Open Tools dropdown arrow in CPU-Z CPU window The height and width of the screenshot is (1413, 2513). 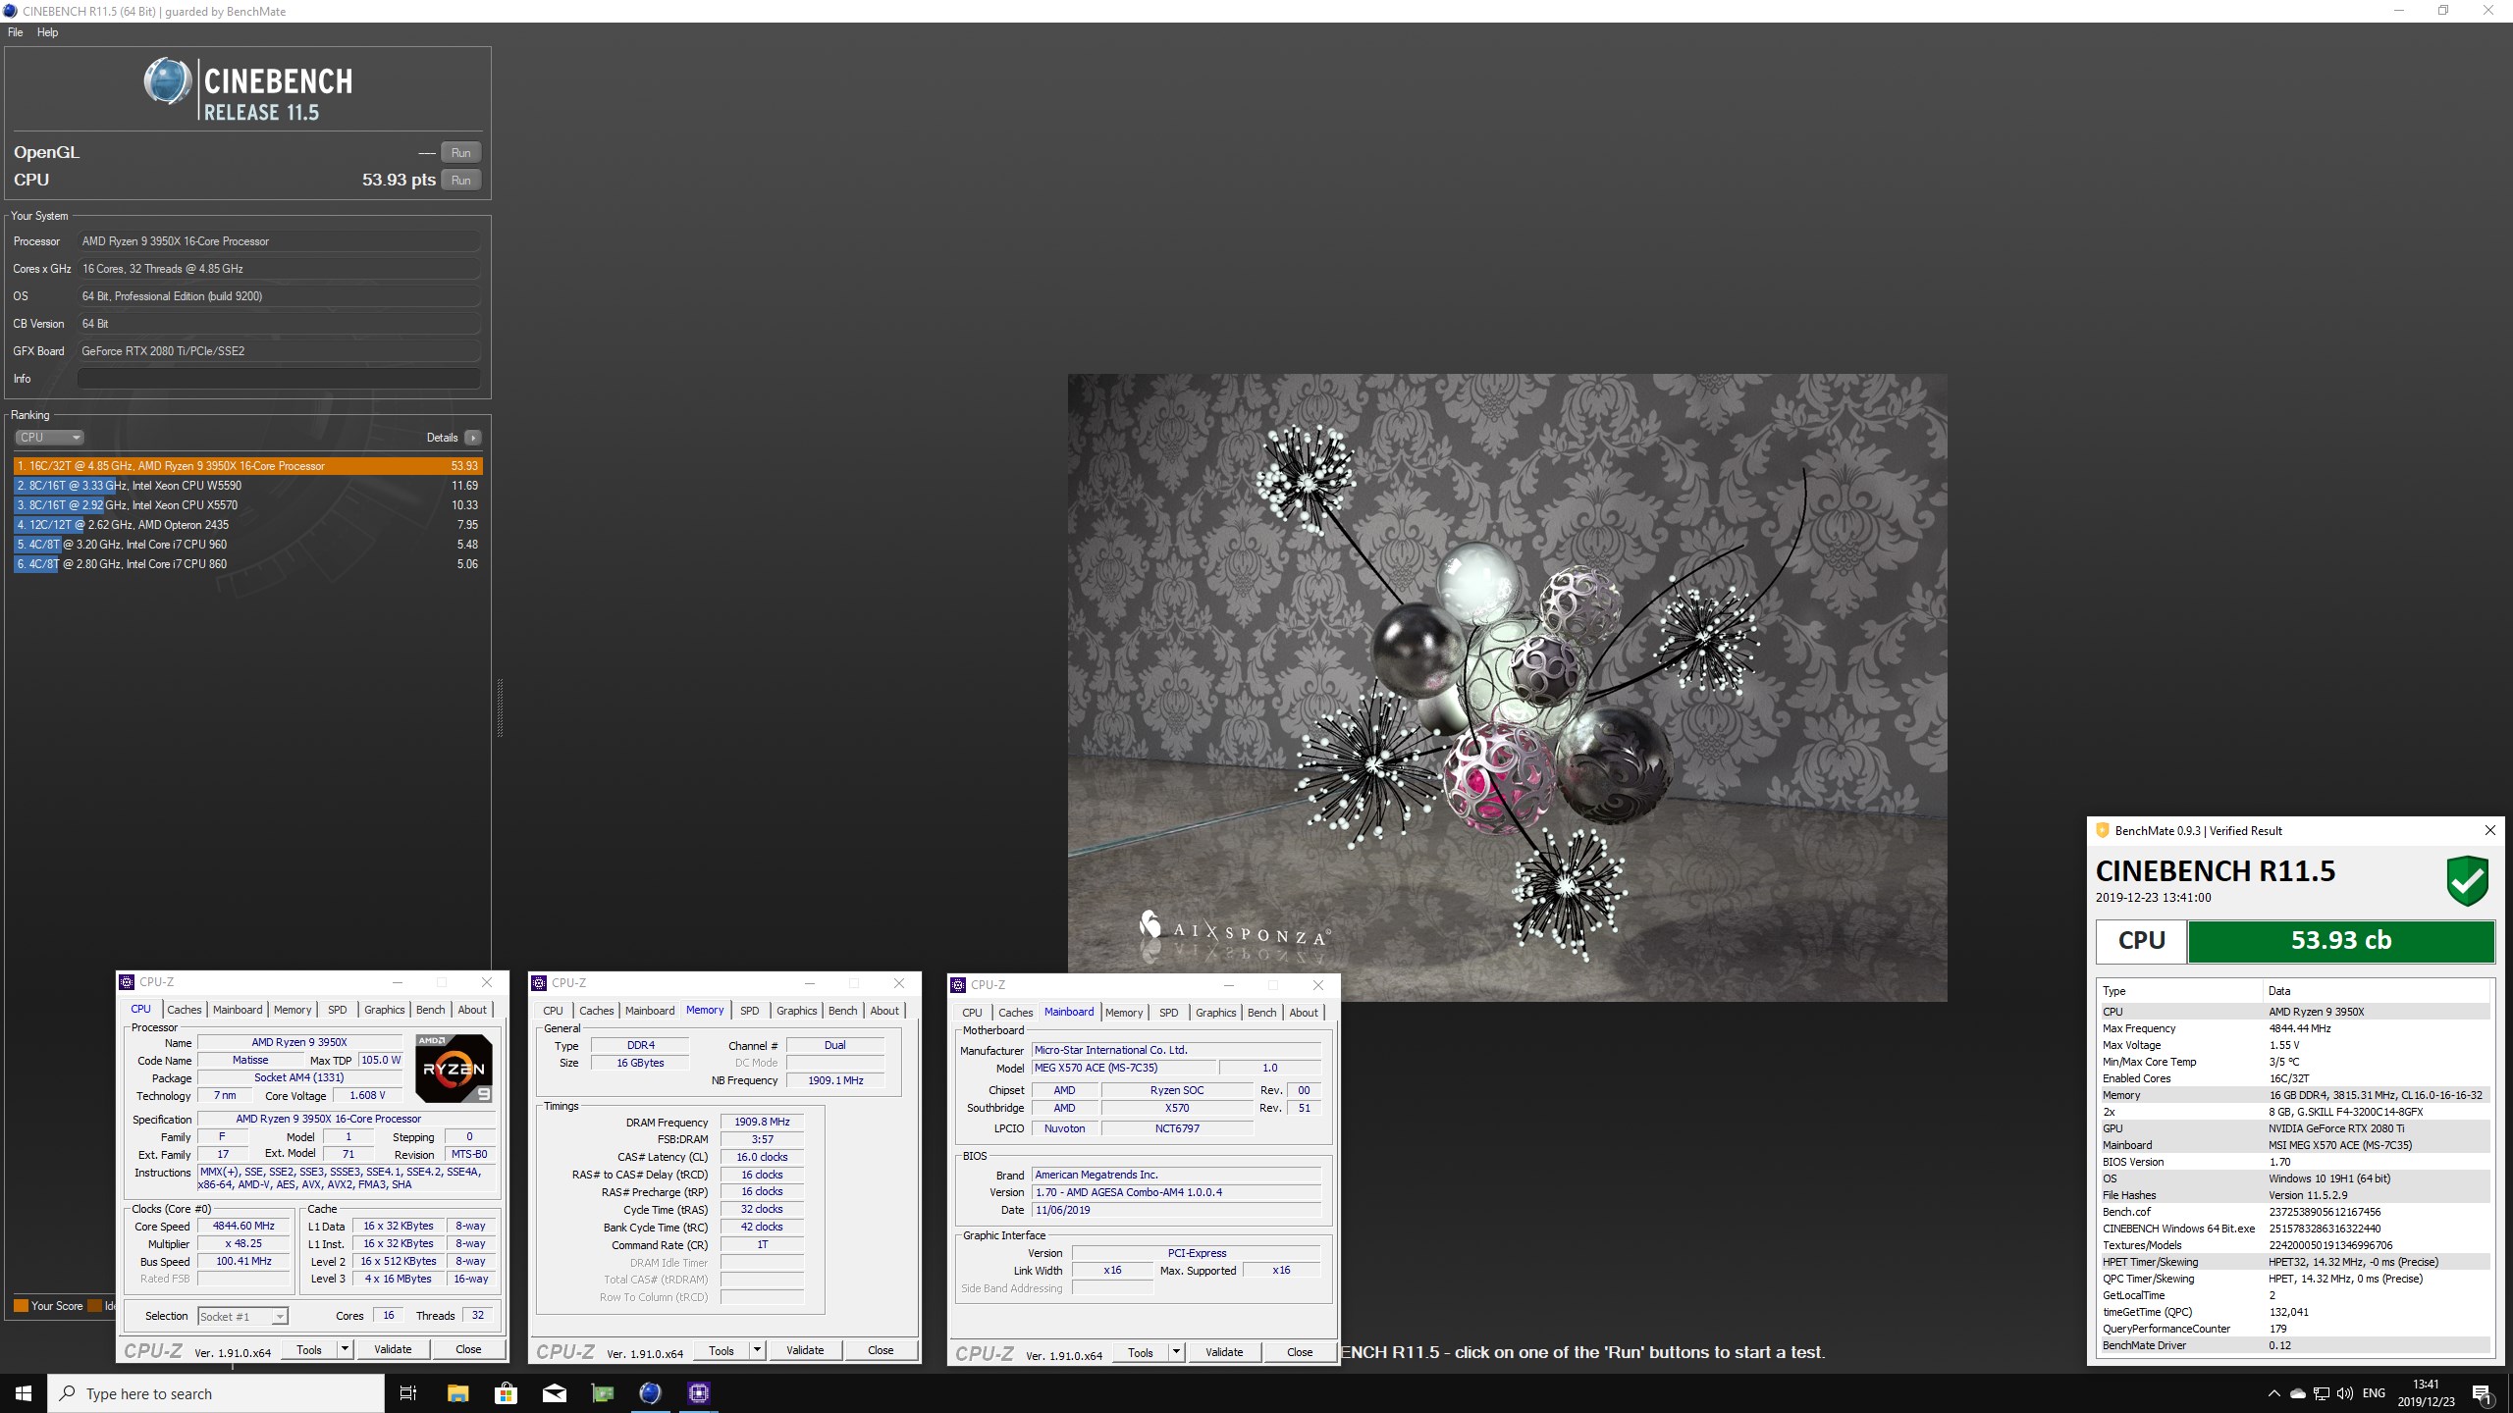(345, 1349)
